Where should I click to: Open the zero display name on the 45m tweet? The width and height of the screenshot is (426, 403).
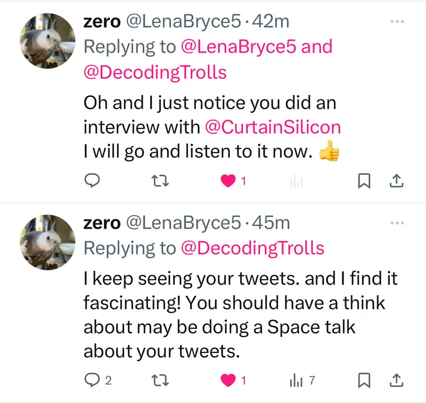coord(102,222)
